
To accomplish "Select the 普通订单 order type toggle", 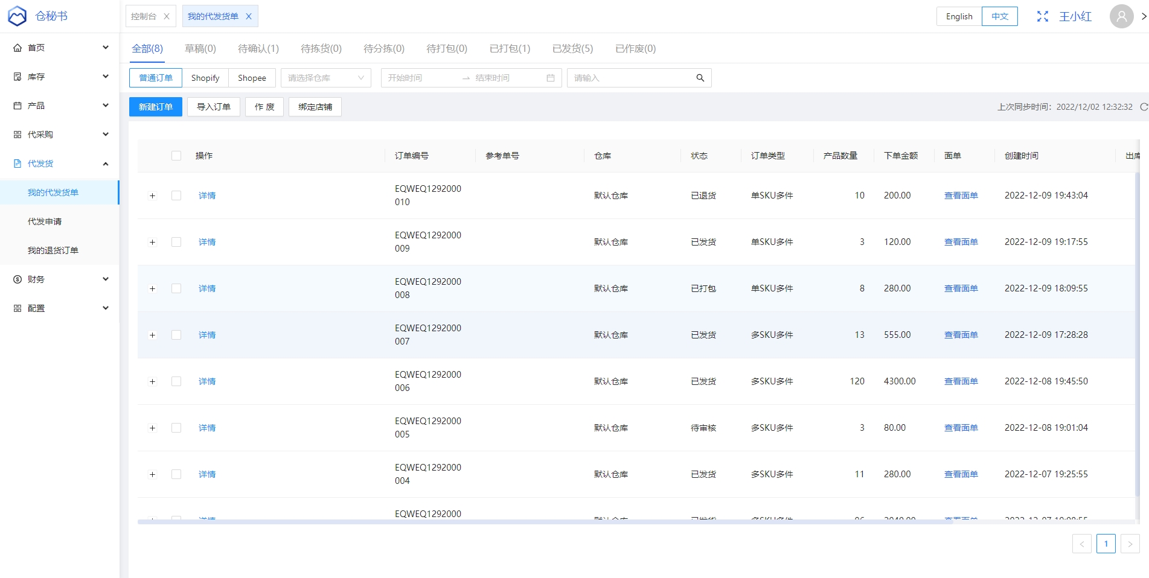I will click(x=156, y=78).
